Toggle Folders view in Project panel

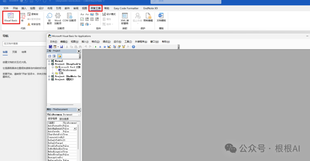click(x=59, y=56)
